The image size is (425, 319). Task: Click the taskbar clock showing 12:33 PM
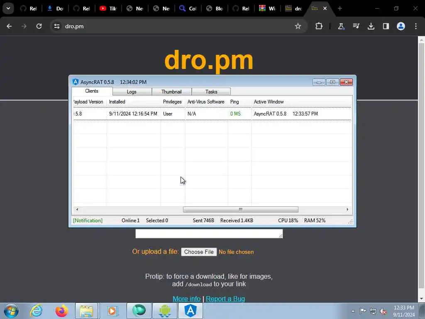pyautogui.click(x=404, y=311)
